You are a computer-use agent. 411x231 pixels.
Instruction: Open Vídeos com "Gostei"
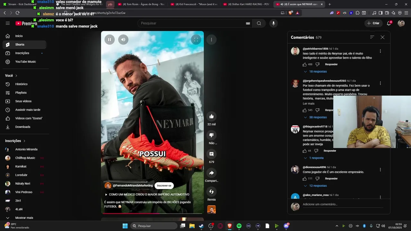(x=24, y=118)
